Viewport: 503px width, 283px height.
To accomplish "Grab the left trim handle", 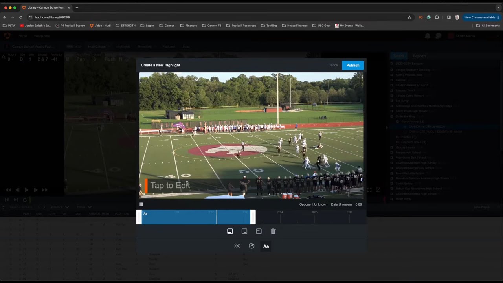I will pos(139,217).
